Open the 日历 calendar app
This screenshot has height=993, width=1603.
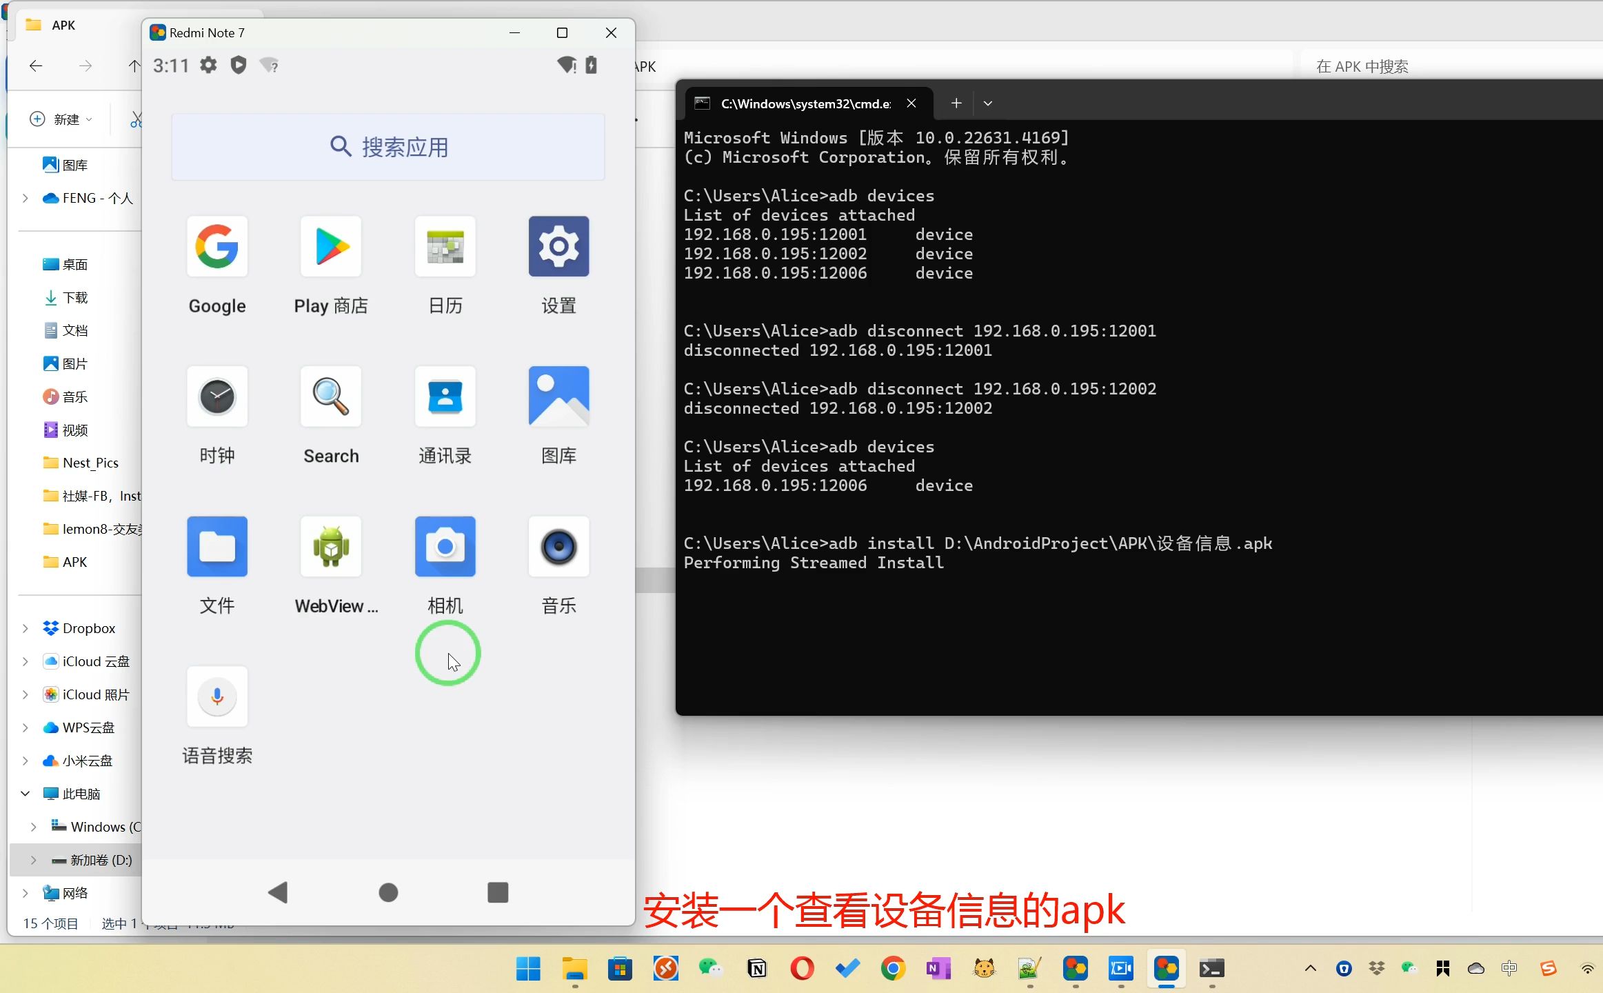pos(445,246)
